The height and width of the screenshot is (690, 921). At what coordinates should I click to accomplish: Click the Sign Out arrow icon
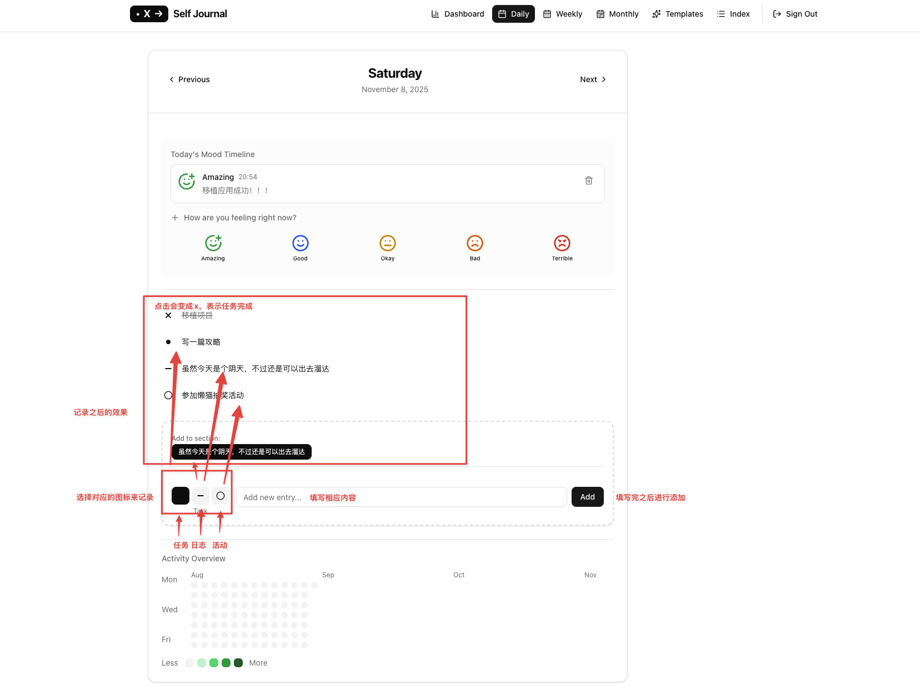[x=777, y=14]
